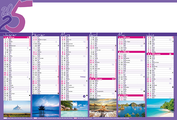Select the 14 V row in Février

pos(46,64)
